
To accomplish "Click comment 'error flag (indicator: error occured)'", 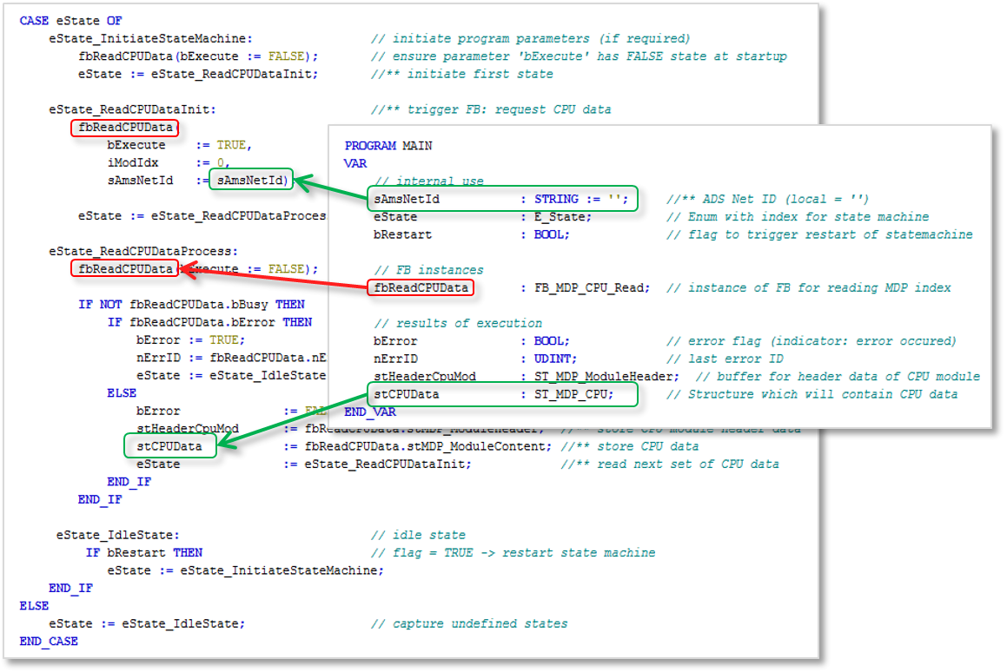I will point(812,341).
